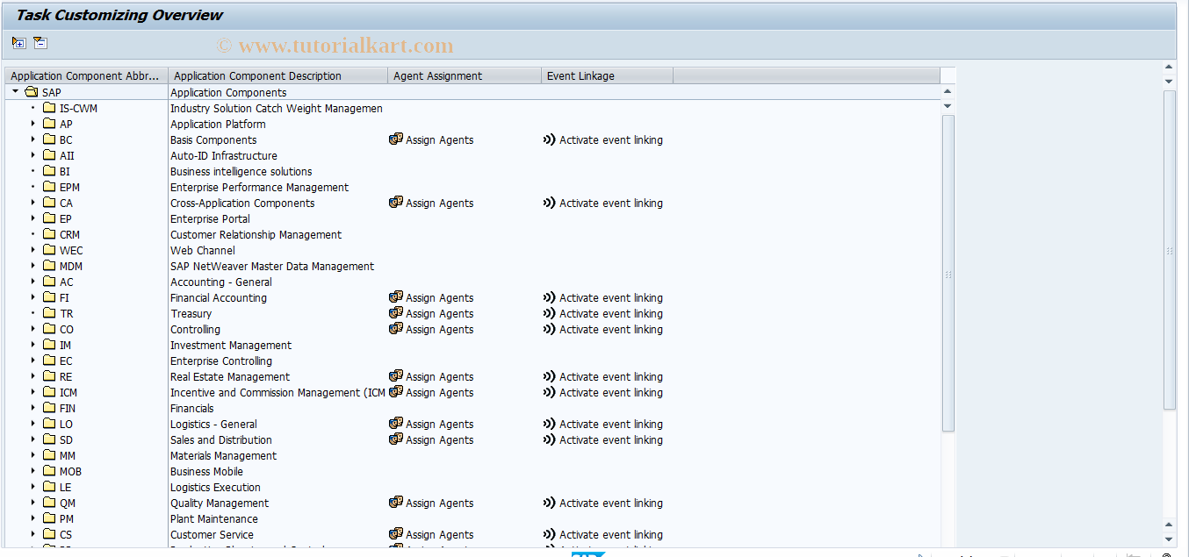The image size is (1189, 557).
Task: Click the event linking icon in Sales and Distribution row
Action: pos(550,439)
